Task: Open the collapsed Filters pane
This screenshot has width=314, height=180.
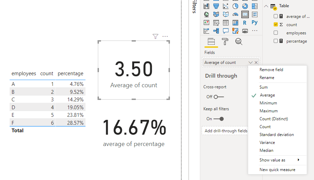Action: (194, 7)
